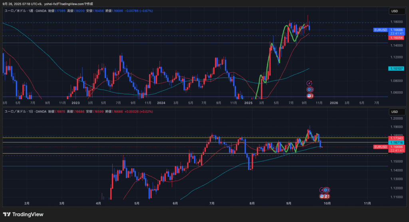
Task: Open the USD currency selector on daily chart
Action: [395, 111]
